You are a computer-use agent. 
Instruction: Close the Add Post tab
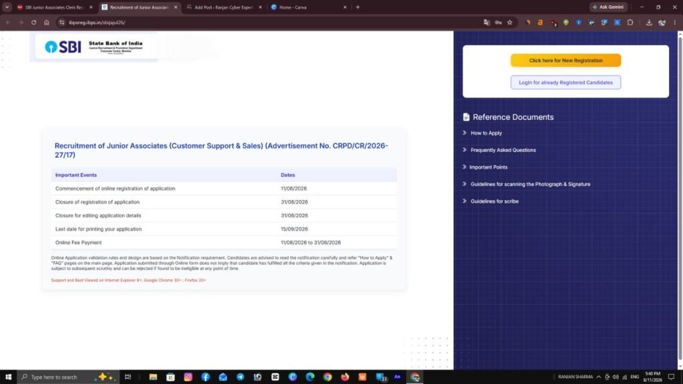click(x=260, y=7)
